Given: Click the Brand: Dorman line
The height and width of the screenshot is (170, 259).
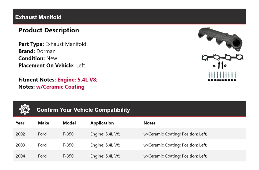Looking at the screenshot, I should 37,51.
